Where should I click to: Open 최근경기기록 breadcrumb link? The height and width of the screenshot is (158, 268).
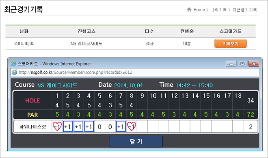coord(244,10)
